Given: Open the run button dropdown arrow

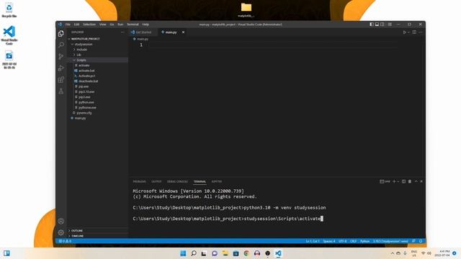Looking at the screenshot, I should pyautogui.click(x=408, y=32).
